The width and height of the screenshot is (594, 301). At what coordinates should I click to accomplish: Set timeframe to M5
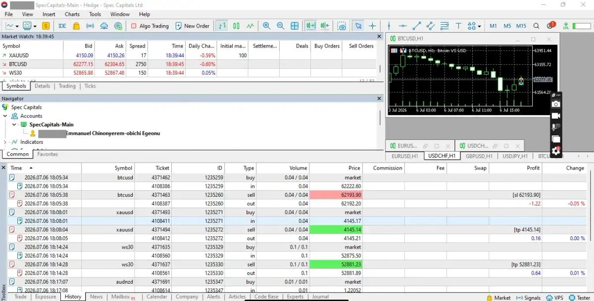click(x=507, y=26)
